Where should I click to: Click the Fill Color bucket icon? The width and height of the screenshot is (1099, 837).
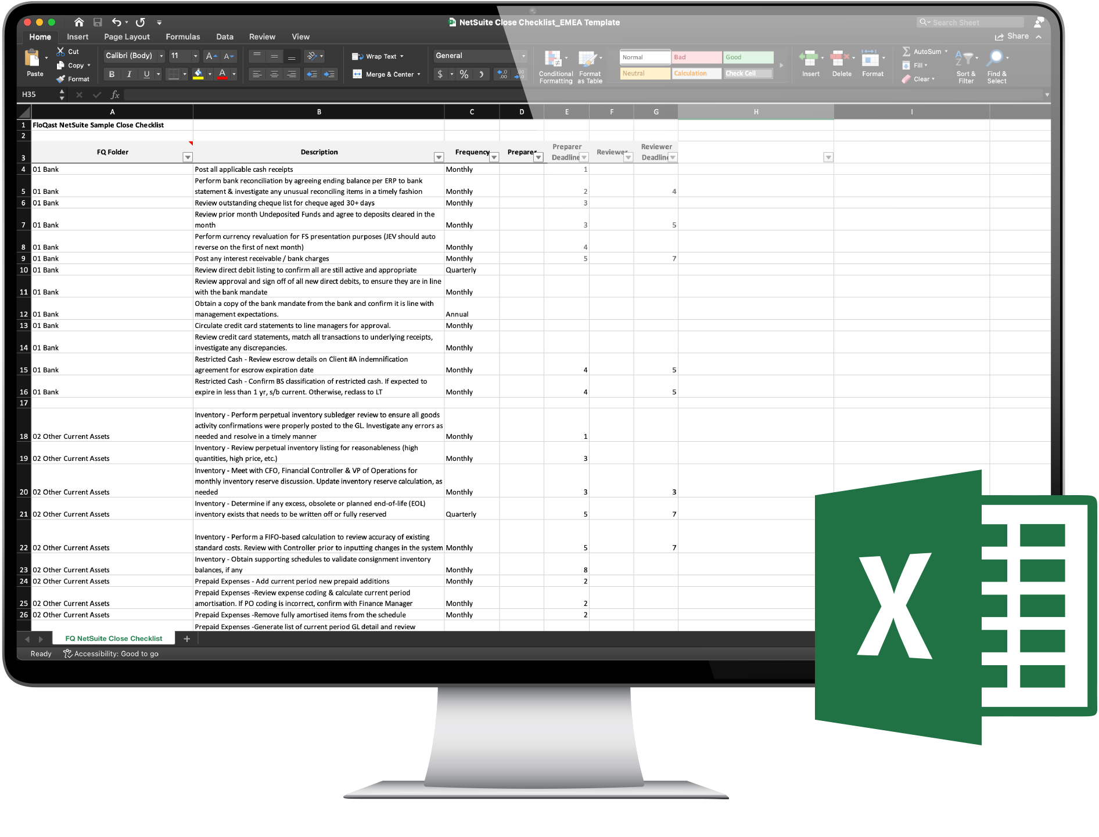[197, 74]
